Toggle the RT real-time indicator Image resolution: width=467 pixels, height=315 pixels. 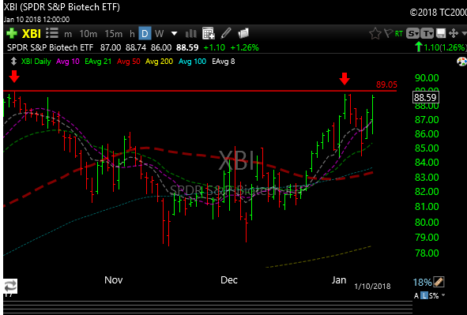(399, 34)
